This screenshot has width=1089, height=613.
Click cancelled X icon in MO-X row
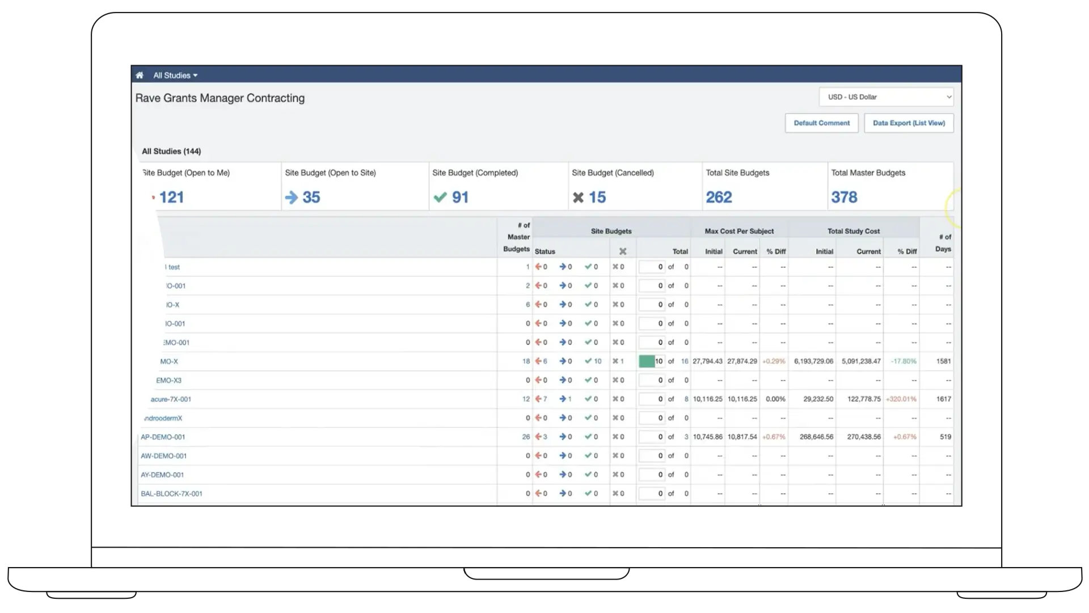(x=615, y=361)
